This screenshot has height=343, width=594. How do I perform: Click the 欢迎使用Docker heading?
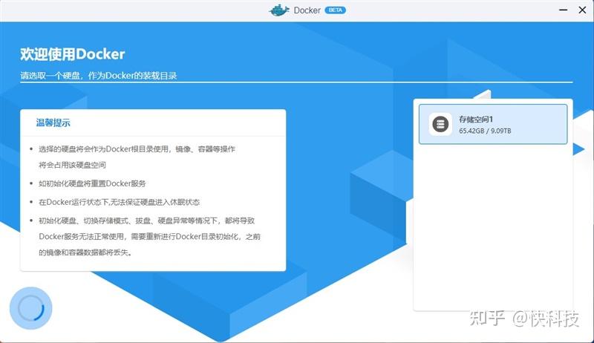[72, 54]
